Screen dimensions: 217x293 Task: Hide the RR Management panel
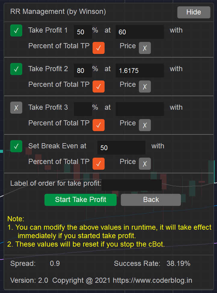[194, 12]
